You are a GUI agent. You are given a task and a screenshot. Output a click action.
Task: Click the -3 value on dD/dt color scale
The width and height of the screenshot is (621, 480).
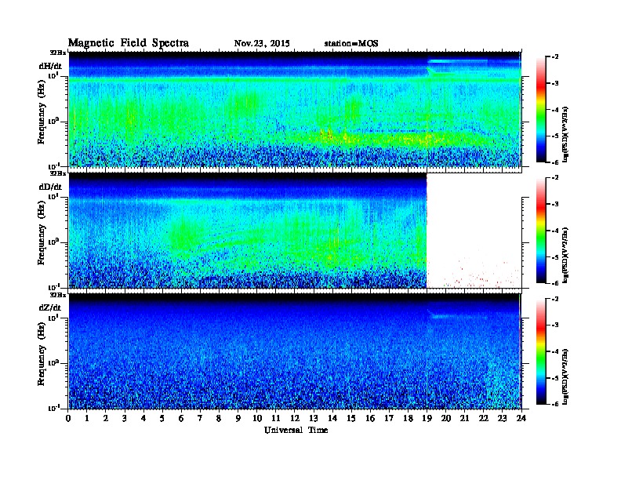click(555, 204)
